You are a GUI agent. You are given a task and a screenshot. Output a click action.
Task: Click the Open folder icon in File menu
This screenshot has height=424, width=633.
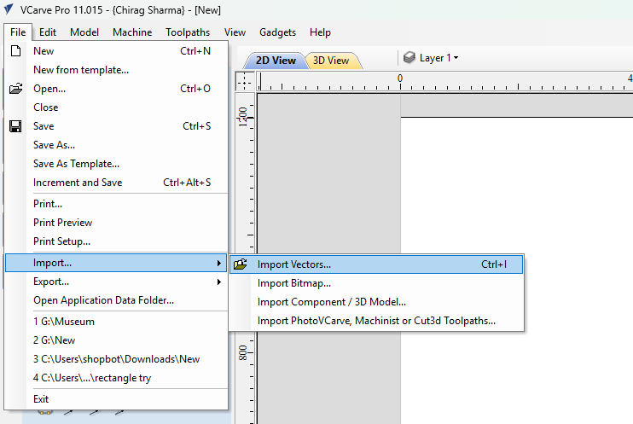point(15,89)
